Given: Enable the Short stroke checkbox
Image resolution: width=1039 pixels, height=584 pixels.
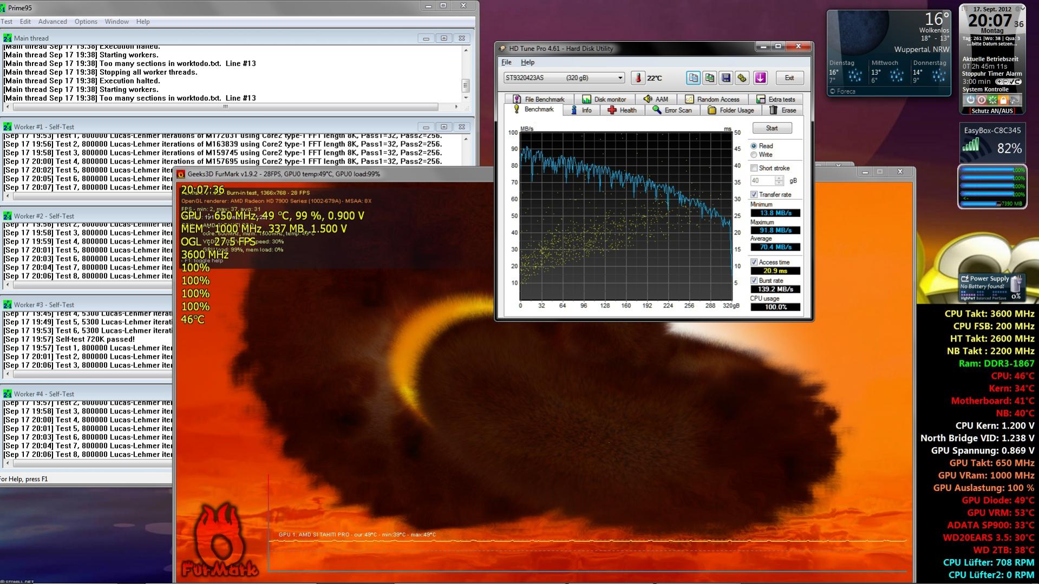Looking at the screenshot, I should [x=754, y=168].
